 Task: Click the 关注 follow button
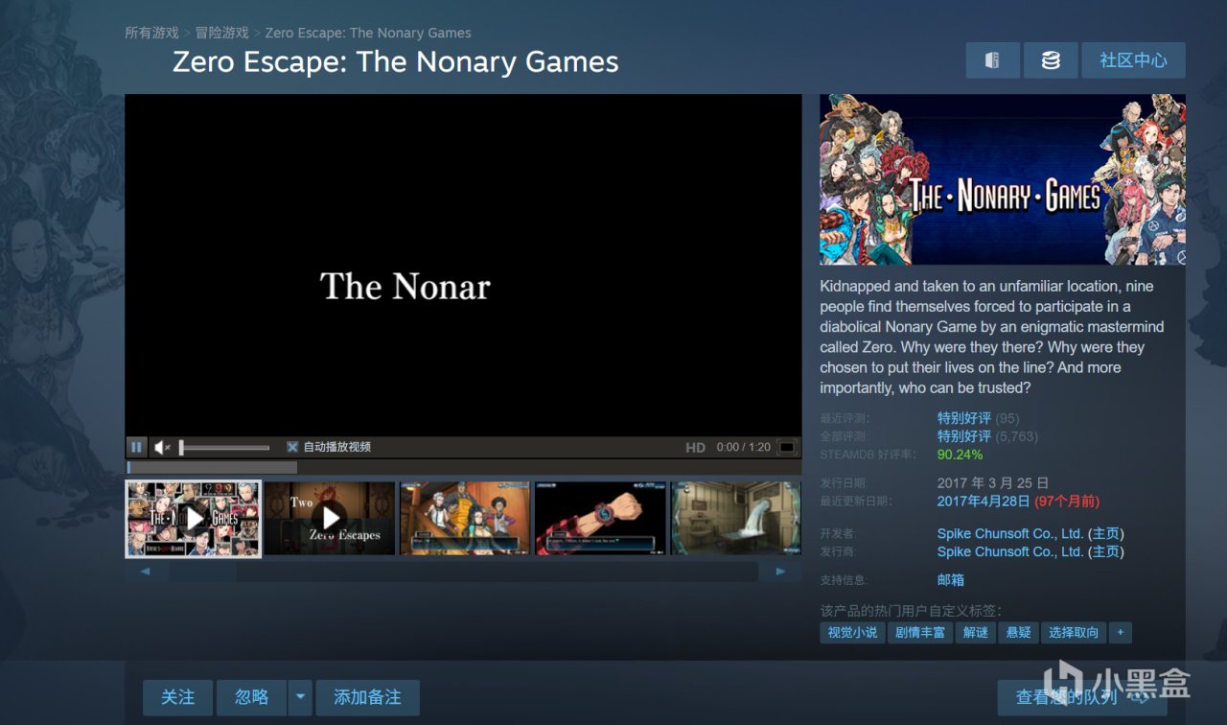177,697
